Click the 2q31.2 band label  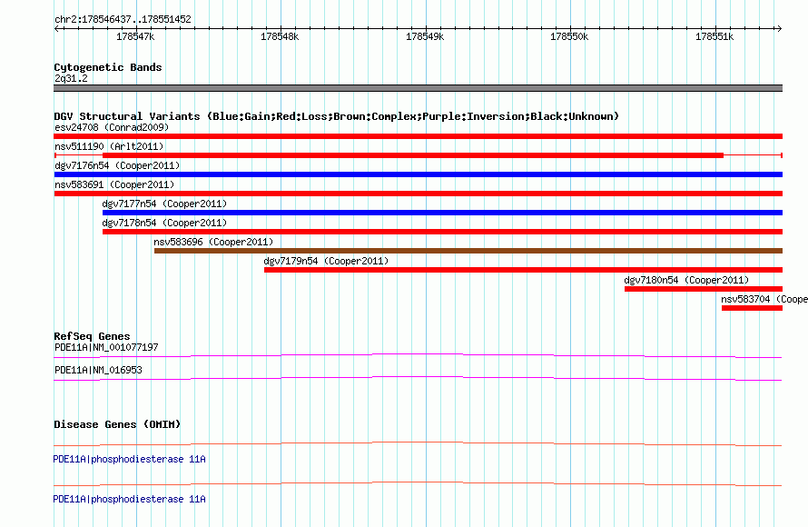pos(71,78)
